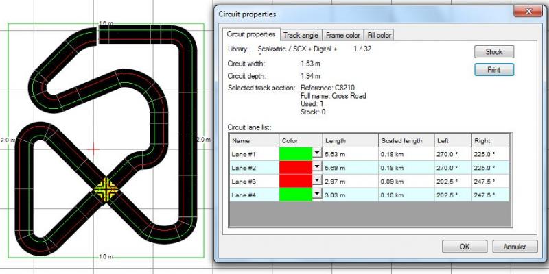Expand Lane #1 color dropdown arrow
This screenshot has width=549, height=274.
tap(316, 153)
